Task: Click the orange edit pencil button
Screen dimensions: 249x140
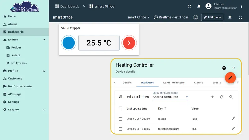Action: pos(230,78)
